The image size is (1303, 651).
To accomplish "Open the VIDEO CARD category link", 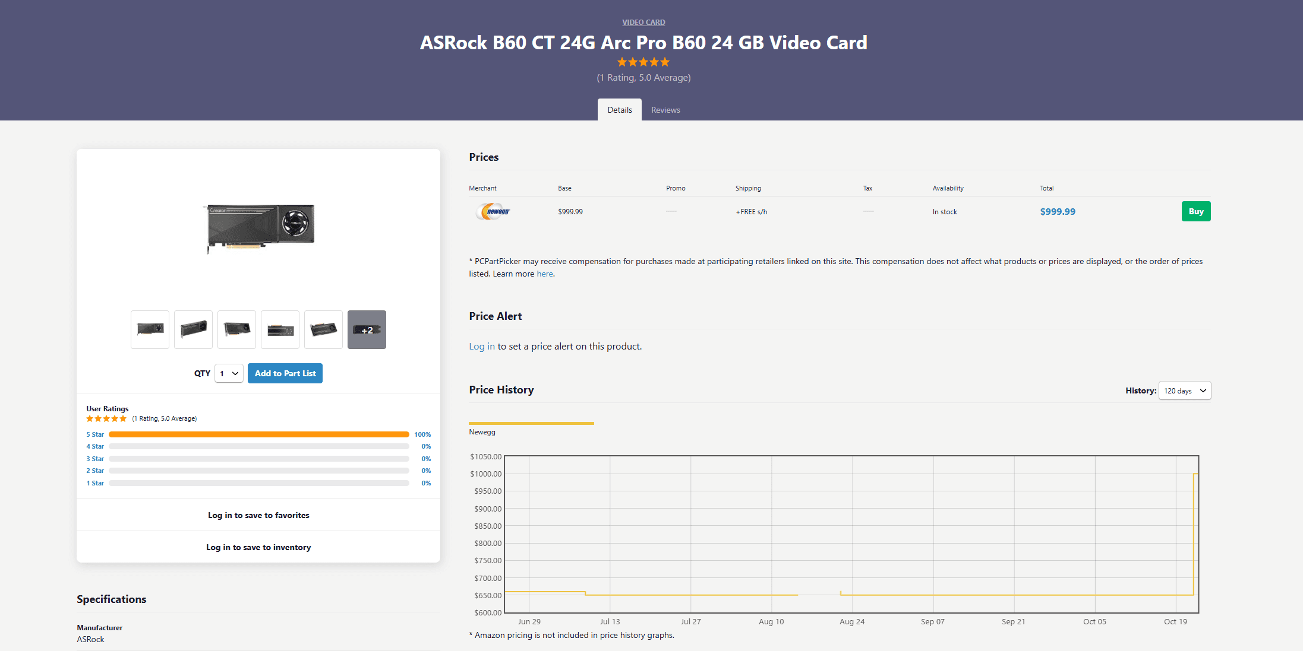I will [643, 23].
